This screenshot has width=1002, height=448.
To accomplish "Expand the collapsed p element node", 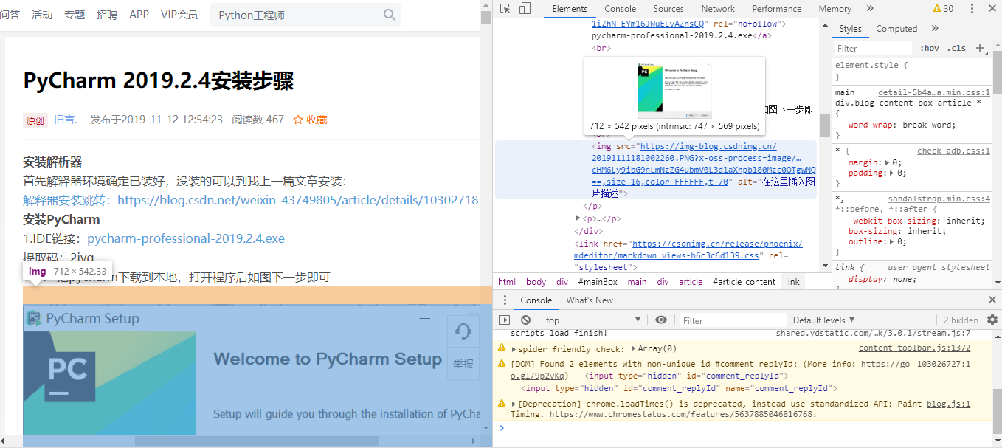I will point(578,218).
